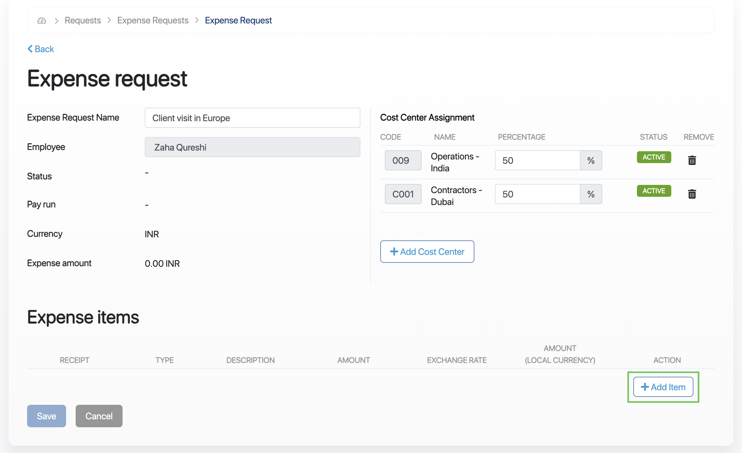This screenshot has height=453, width=742.
Task: Click the dashboard home icon in breadcrumb
Action: pos(42,20)
